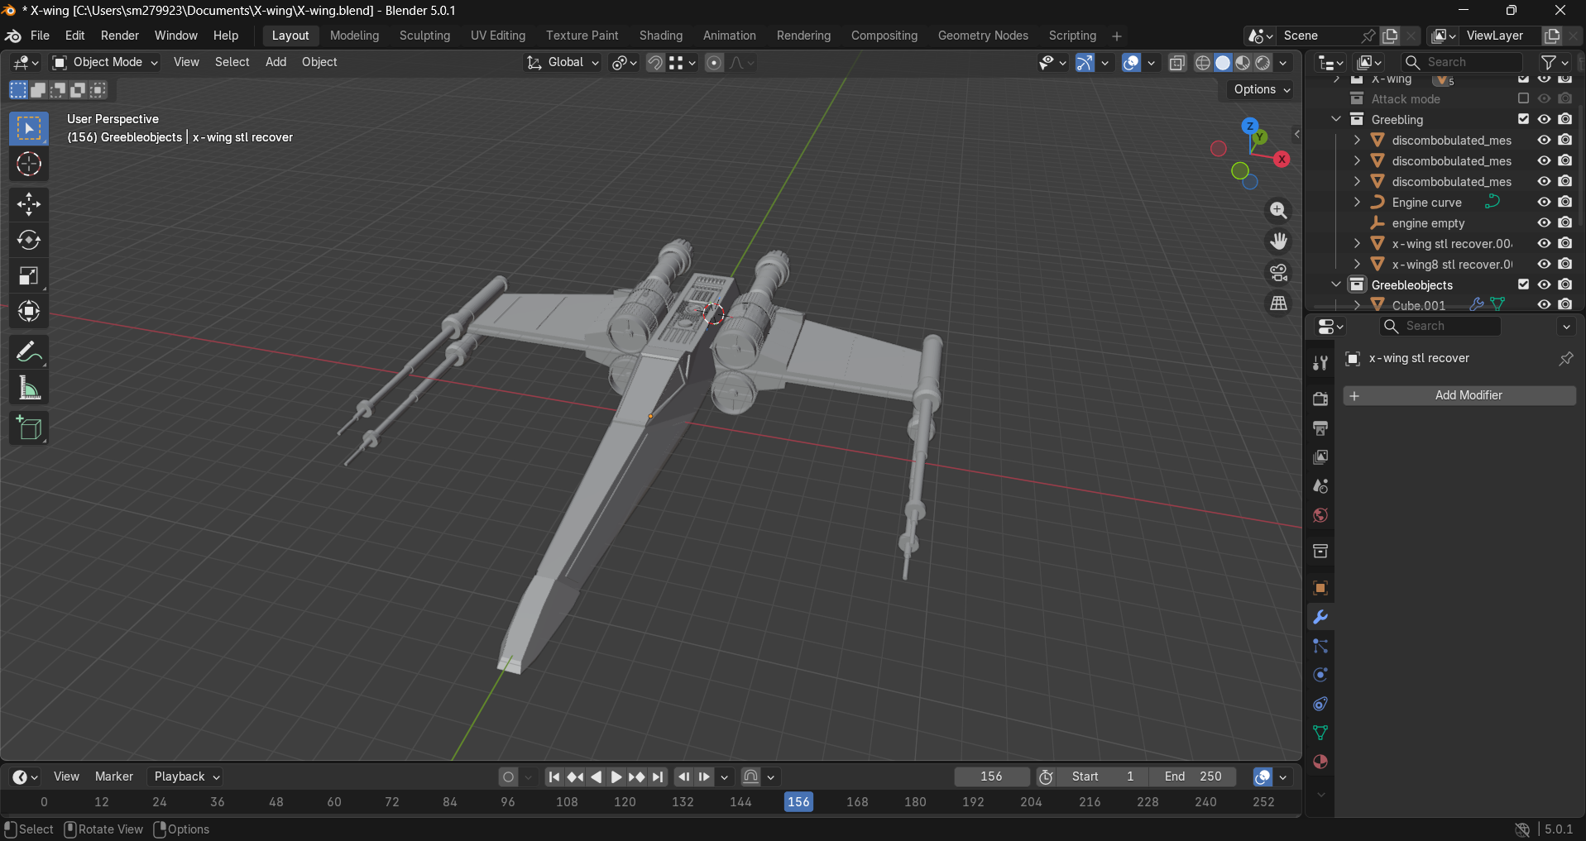Open the File menu

tap(40, 36)
